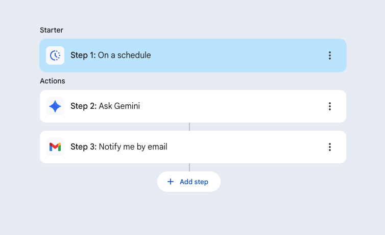This screenshot has width=385, height=235.
Task: Click the schedule clock icon in Step 1
Action: pyautogui.click(x=55, y=55)
